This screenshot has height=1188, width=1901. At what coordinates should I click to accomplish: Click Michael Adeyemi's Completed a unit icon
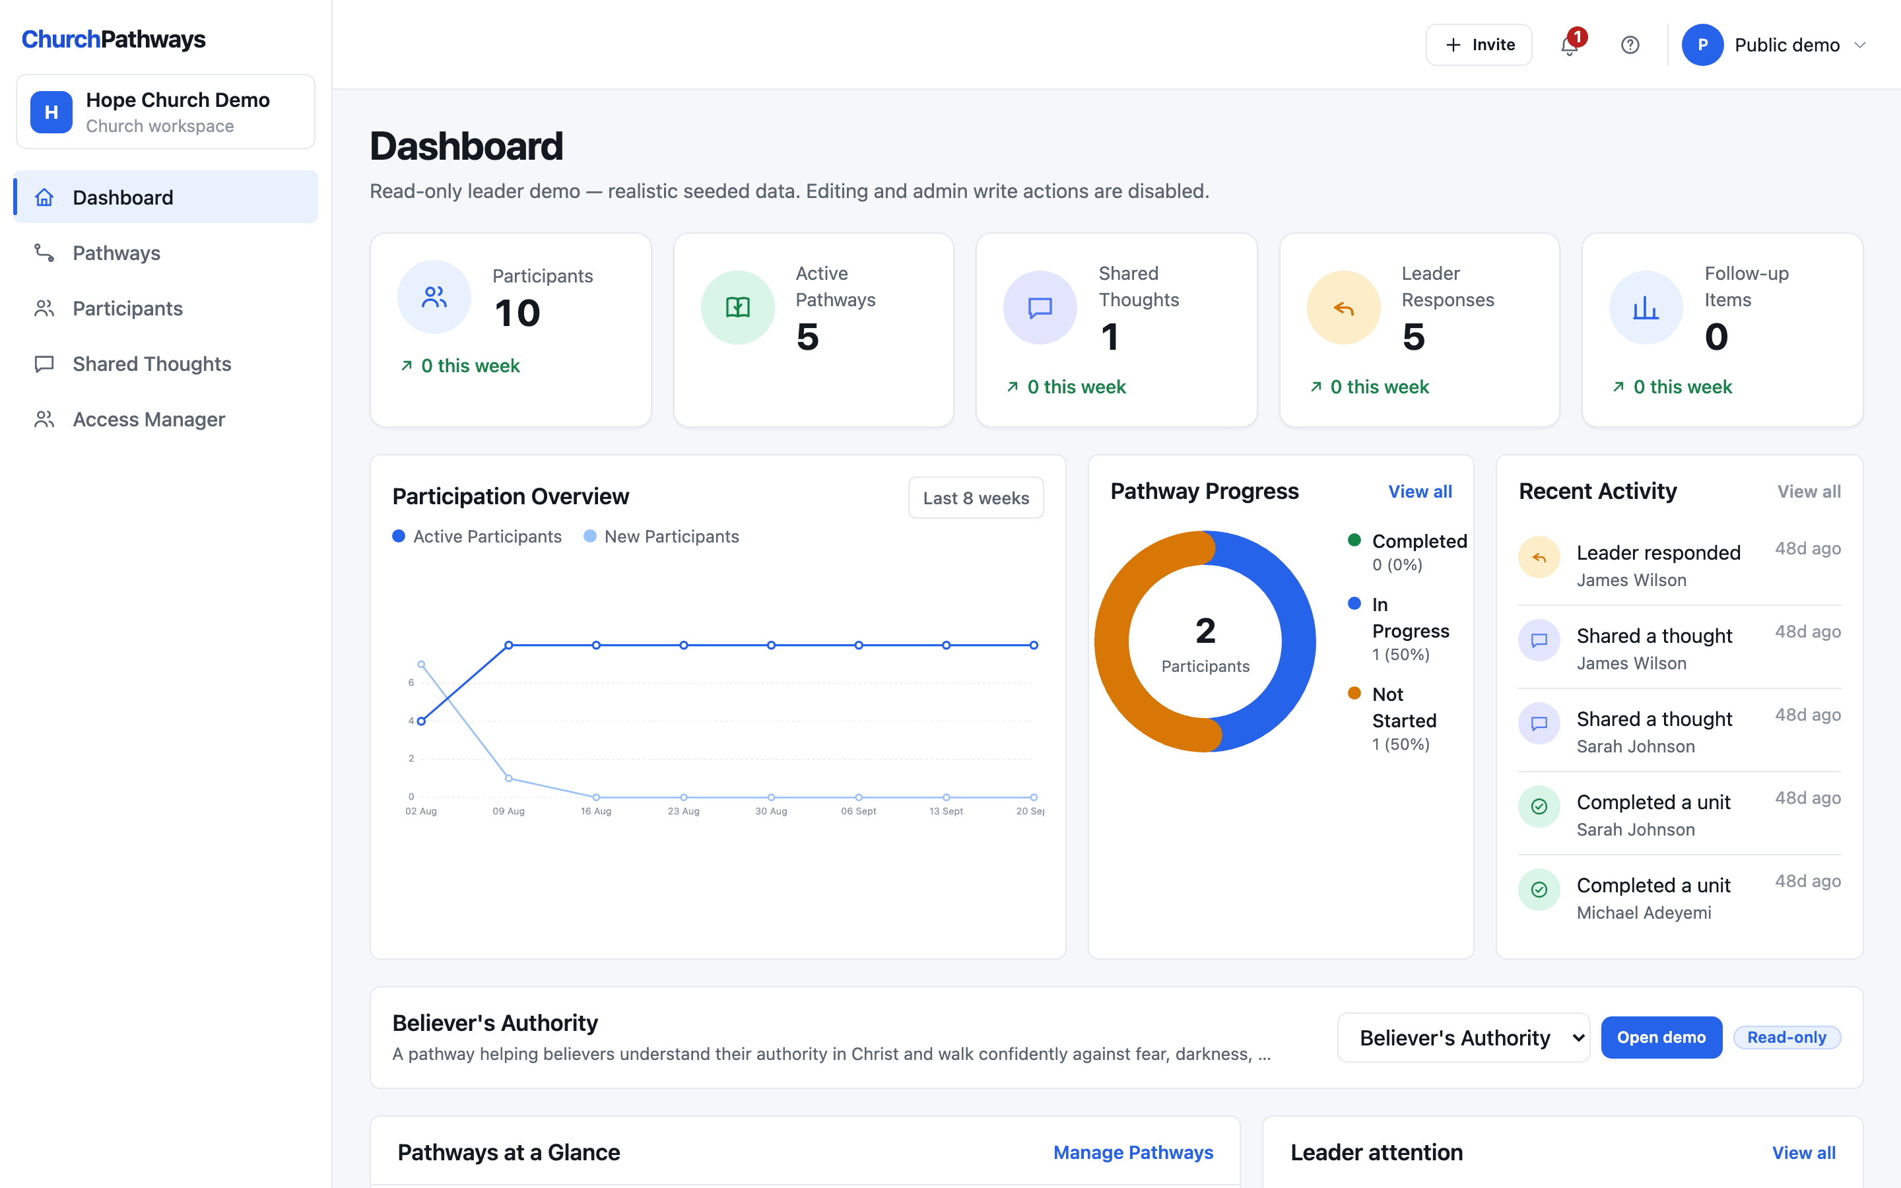1539,890
